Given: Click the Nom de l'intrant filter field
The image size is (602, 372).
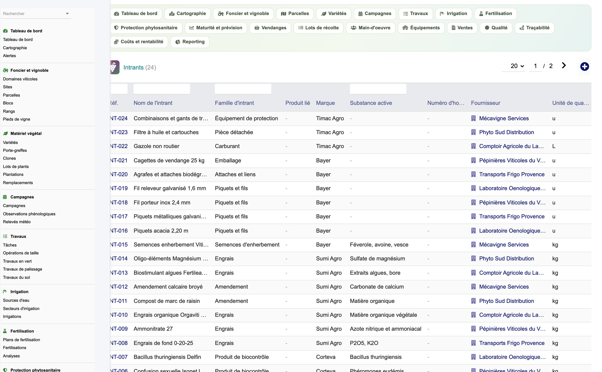Looking at the screenshot, I should click(162, 89).
